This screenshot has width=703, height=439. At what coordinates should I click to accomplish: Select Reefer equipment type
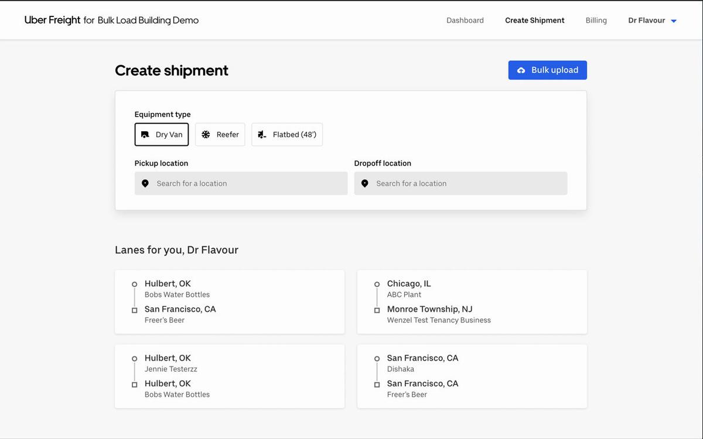point(220,135)
